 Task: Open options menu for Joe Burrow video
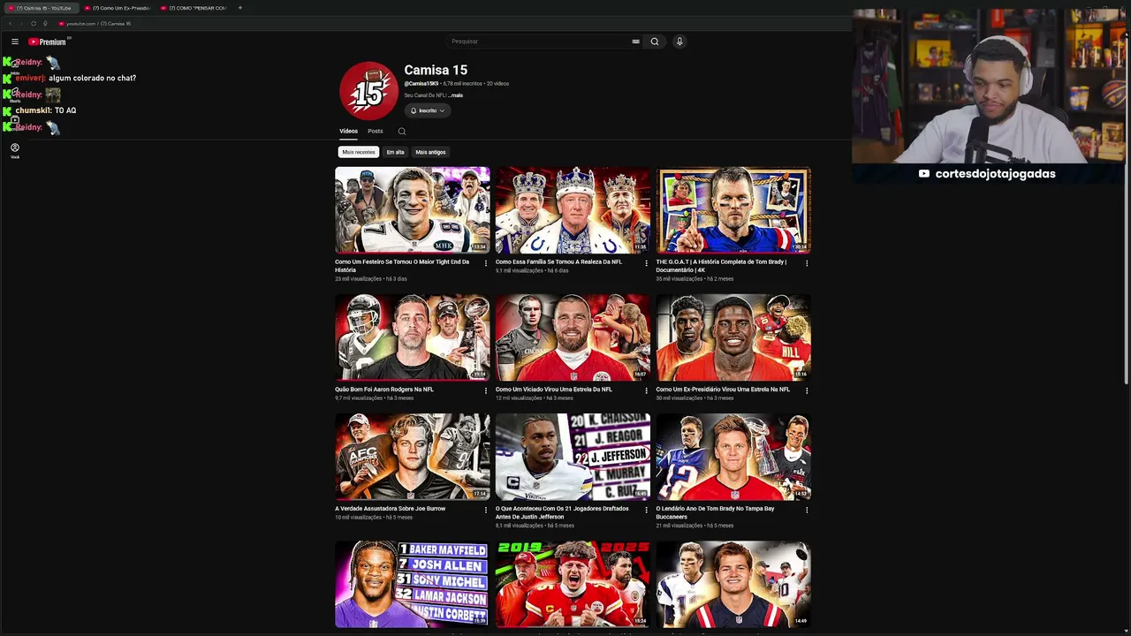pyautogui.click(x=485, y=510)
